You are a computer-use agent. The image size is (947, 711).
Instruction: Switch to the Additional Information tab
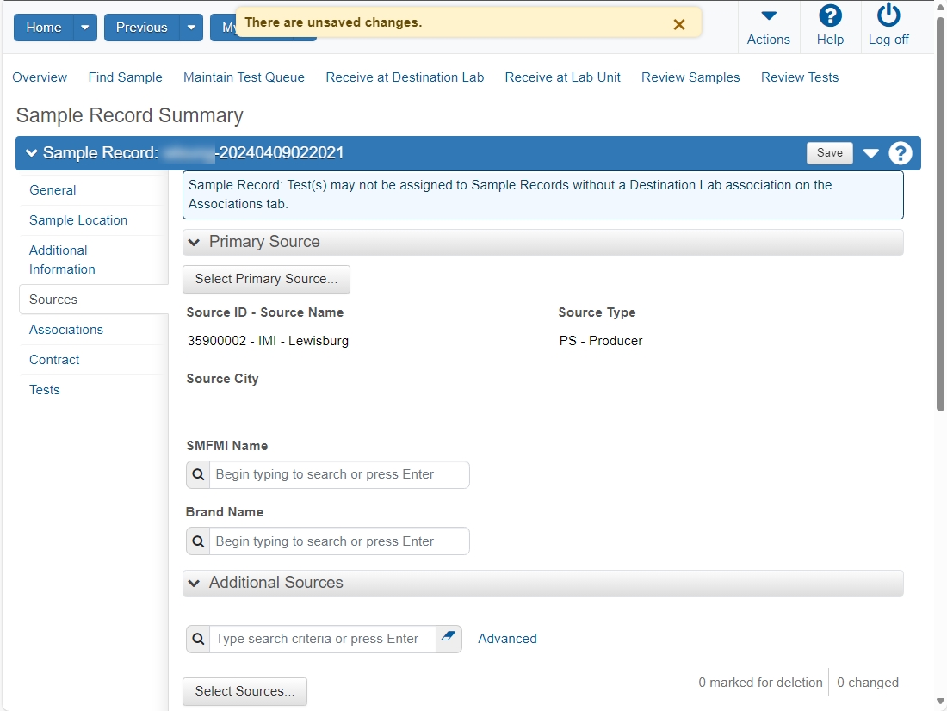tap(62, 260)
